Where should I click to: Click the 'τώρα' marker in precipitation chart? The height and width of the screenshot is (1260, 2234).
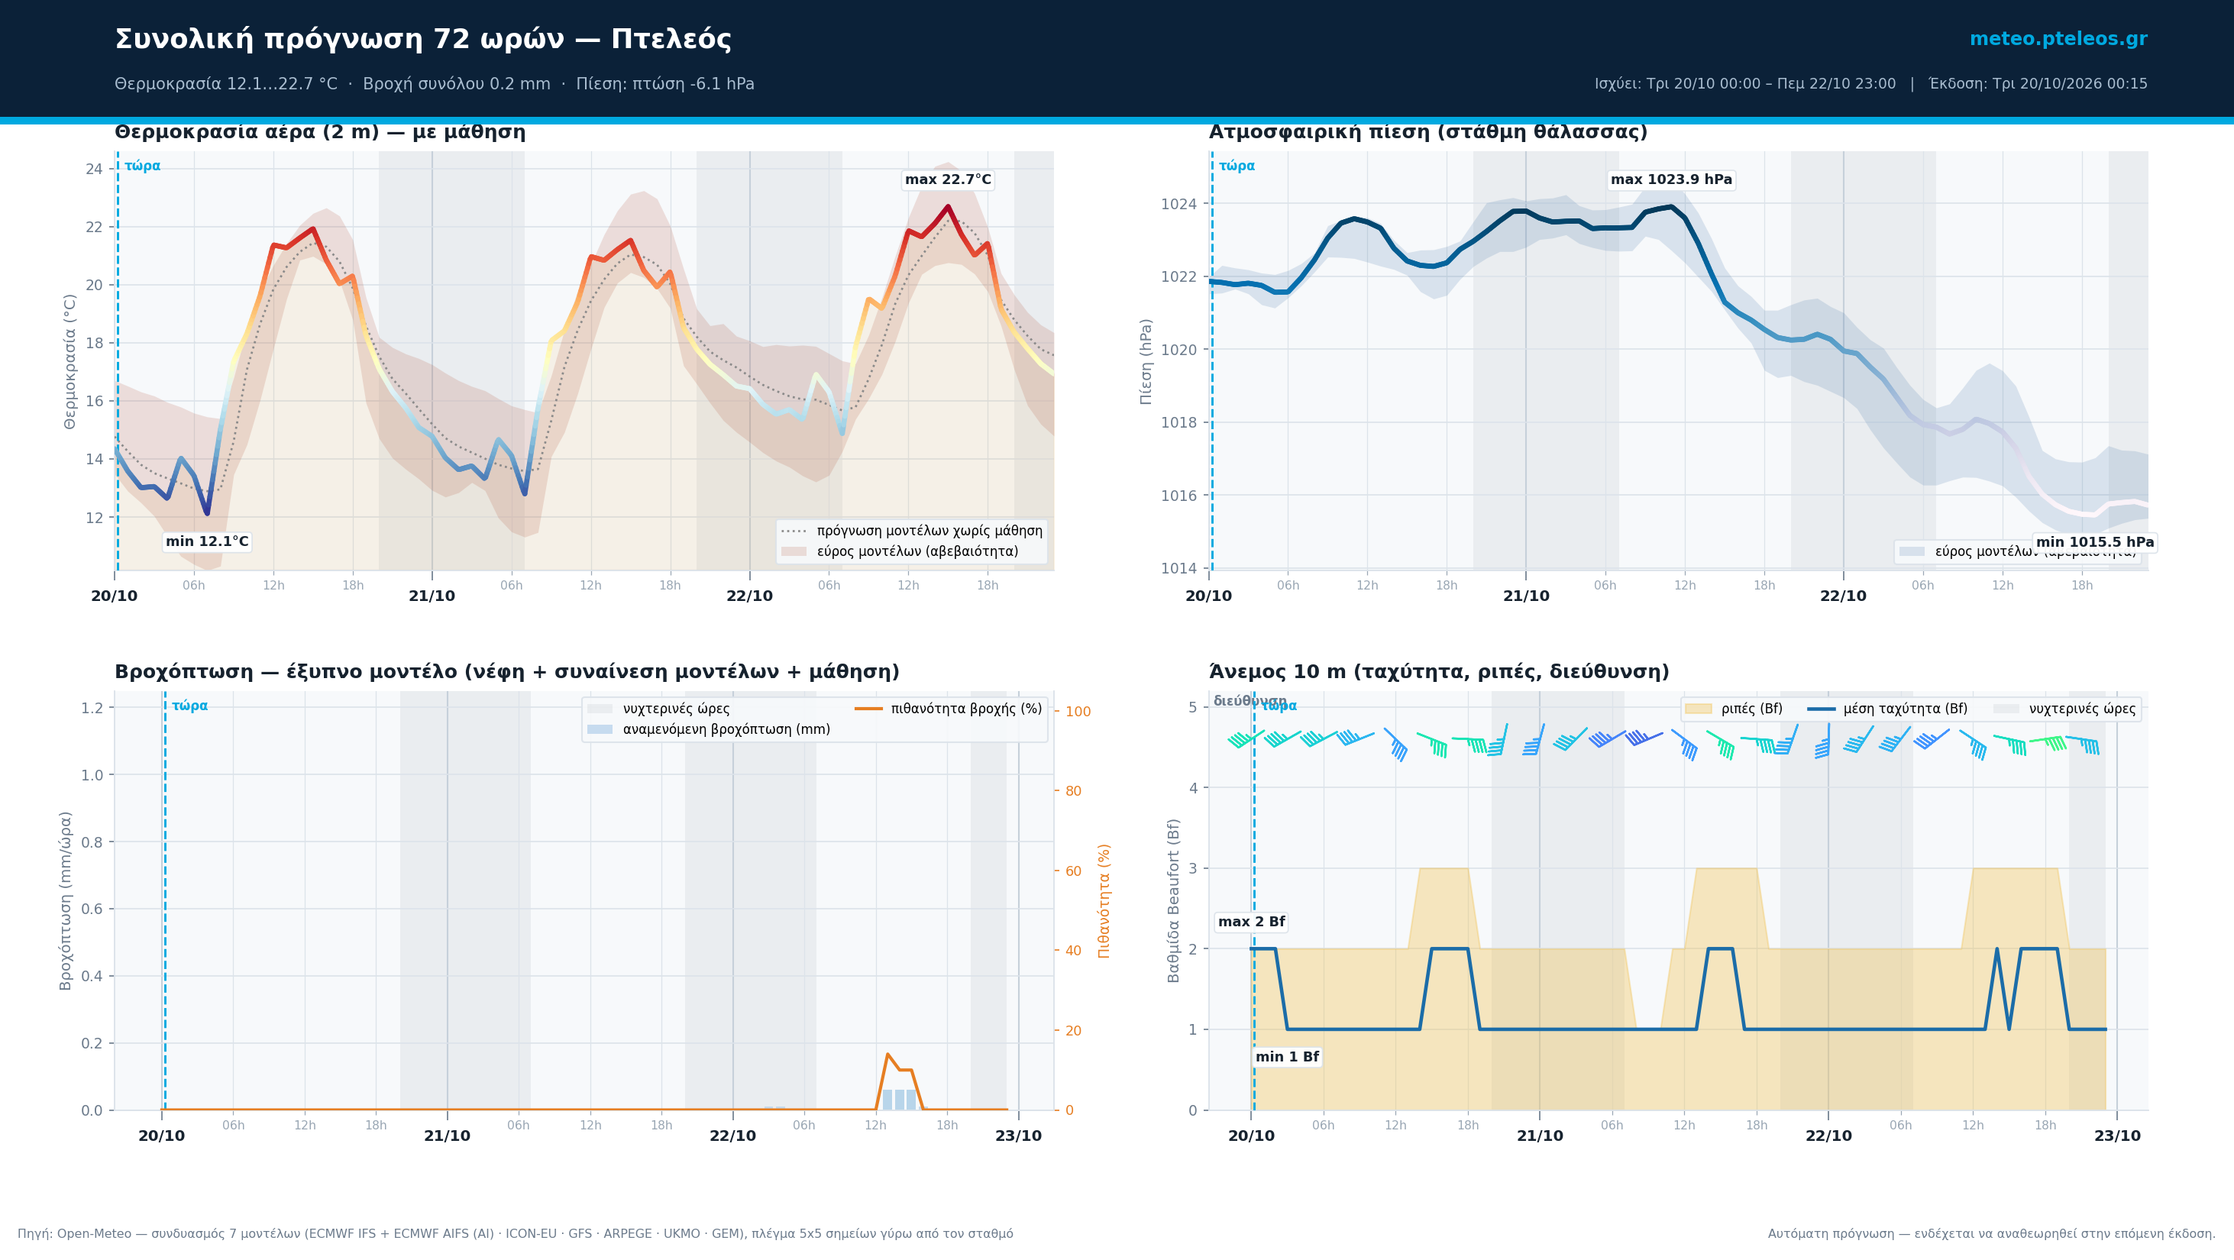click(x=190, y=706)
